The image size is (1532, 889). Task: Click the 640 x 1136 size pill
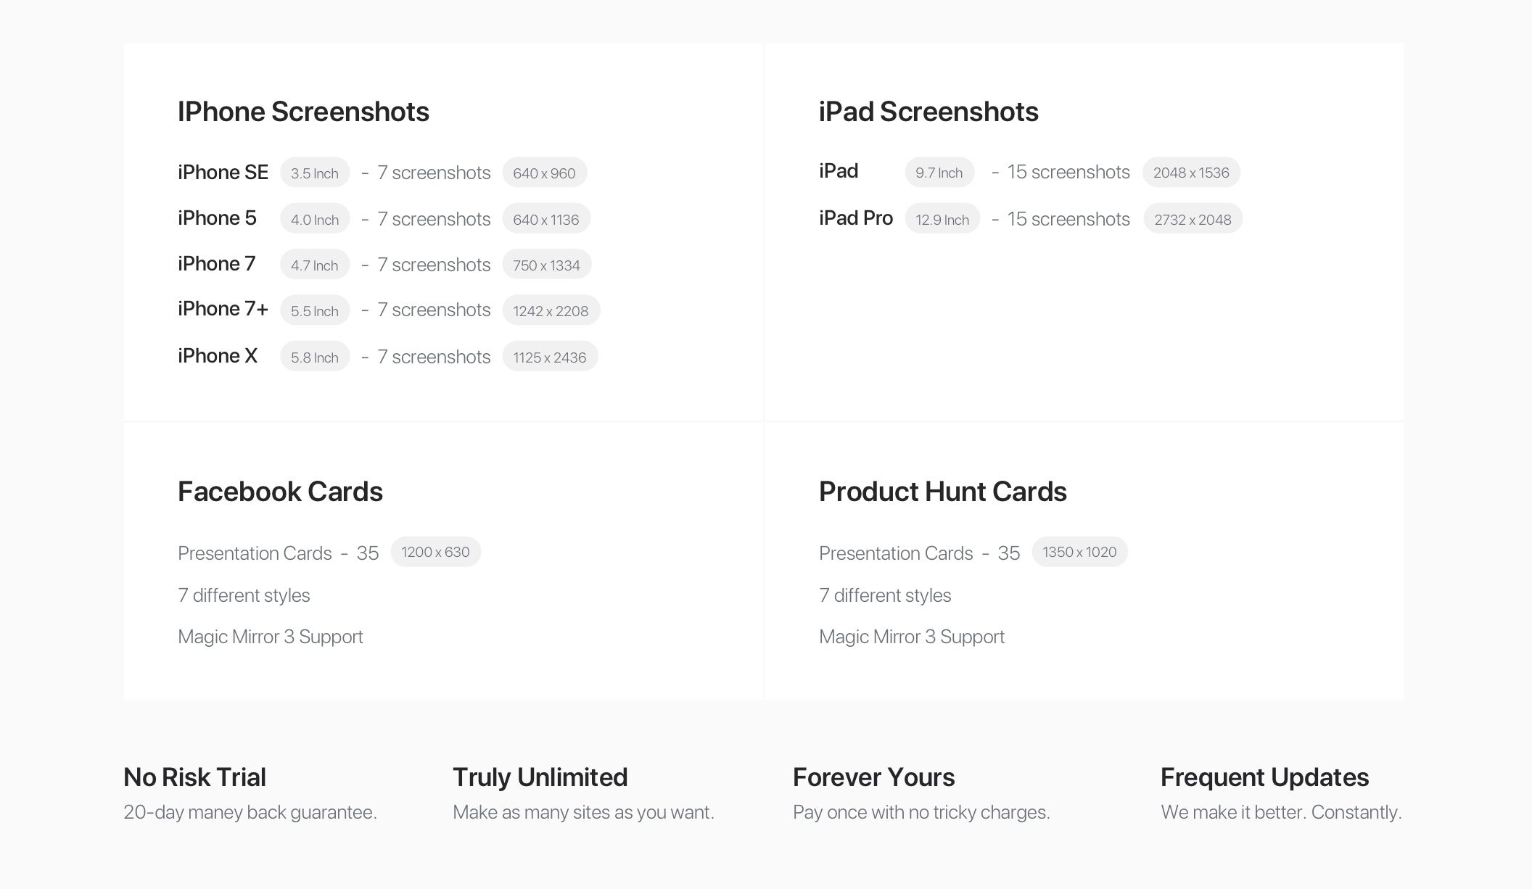pyautogui.click(x=545, y=219)
